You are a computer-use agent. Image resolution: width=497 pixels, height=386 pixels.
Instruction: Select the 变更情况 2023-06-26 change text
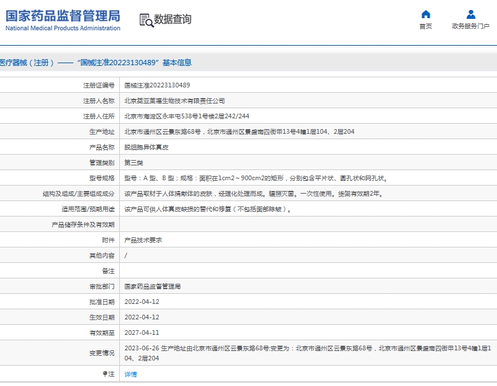coord(308,353)
